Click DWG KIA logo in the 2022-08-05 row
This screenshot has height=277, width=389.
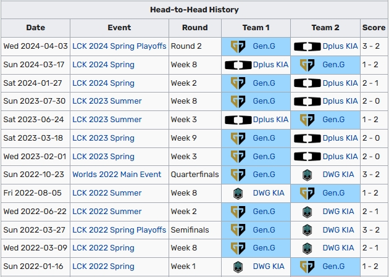(238, 193)
